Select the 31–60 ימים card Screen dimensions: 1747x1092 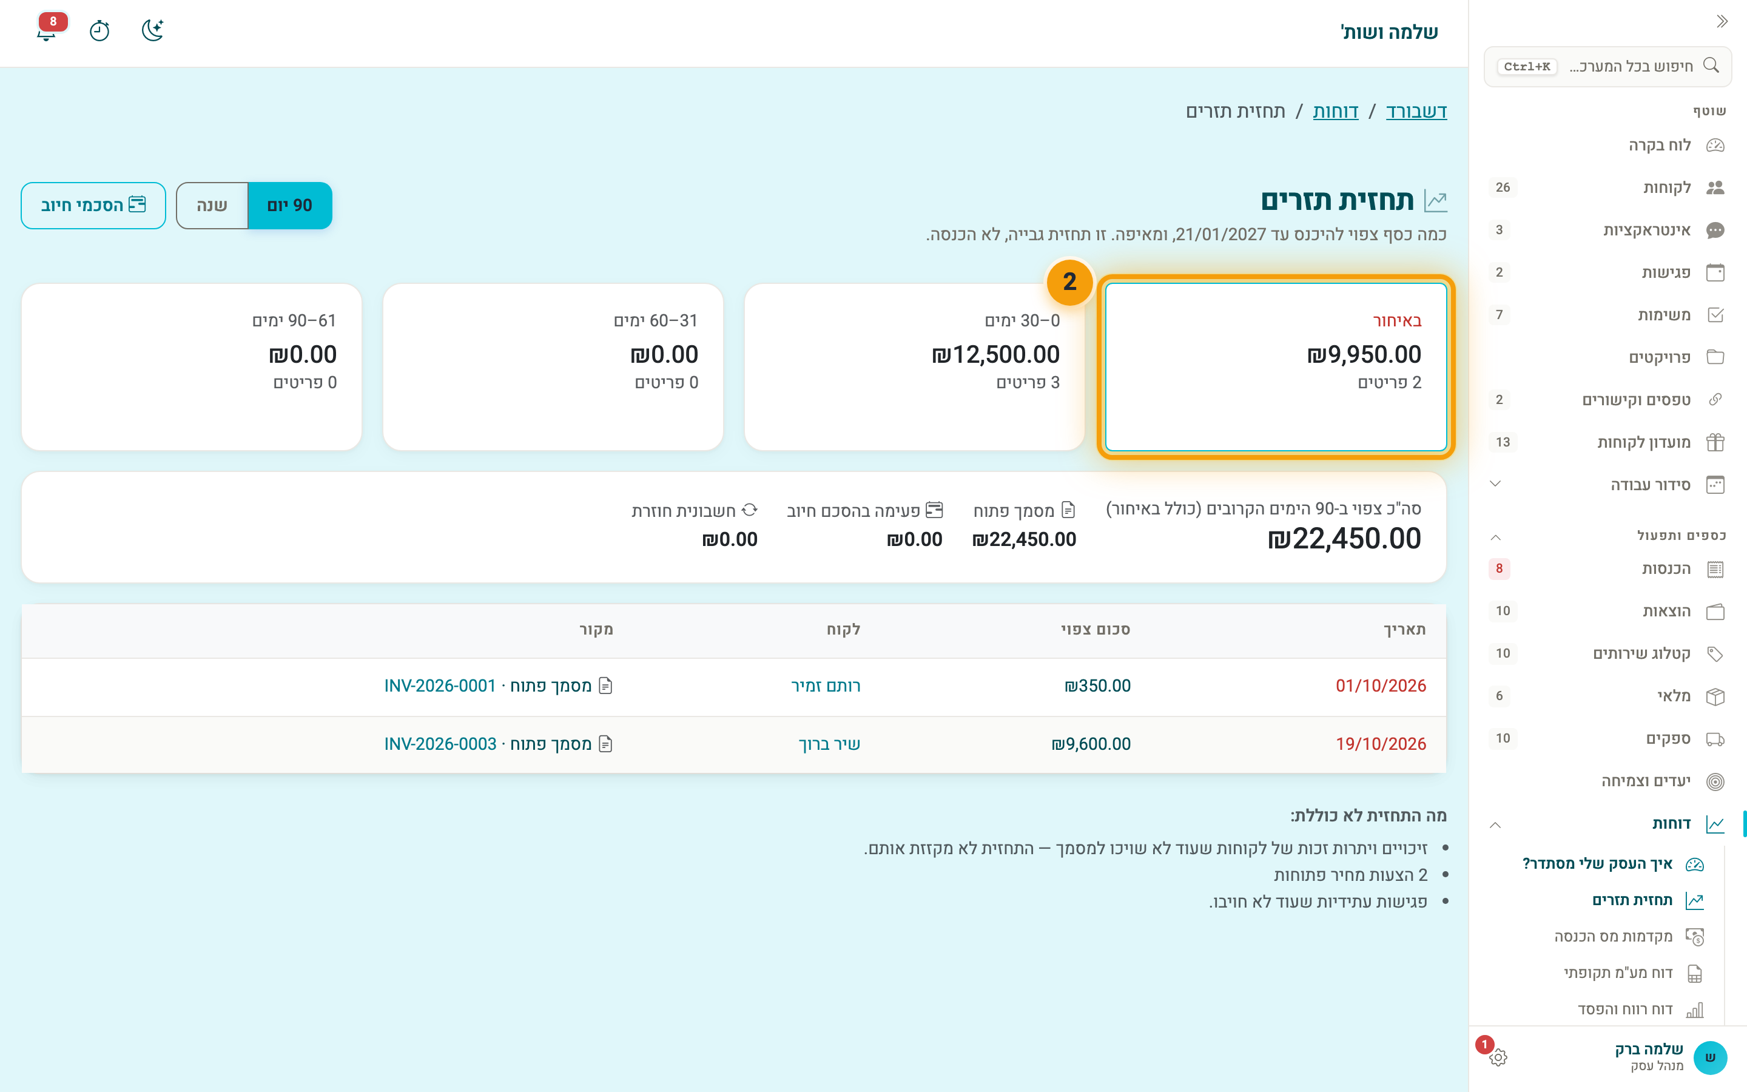coord(553,367)
